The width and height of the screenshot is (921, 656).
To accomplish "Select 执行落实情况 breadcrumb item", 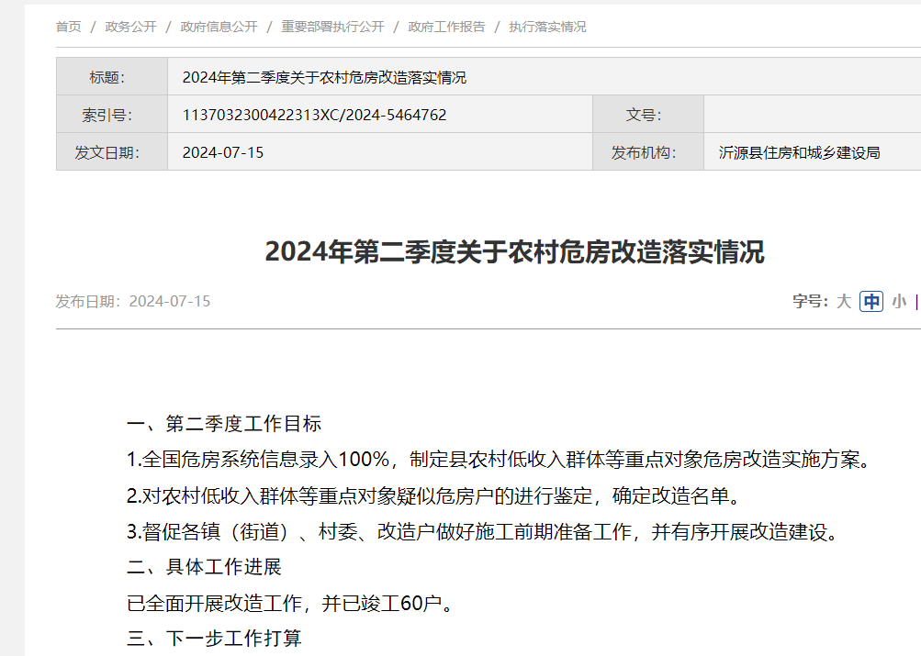I will tap(547, 27).
